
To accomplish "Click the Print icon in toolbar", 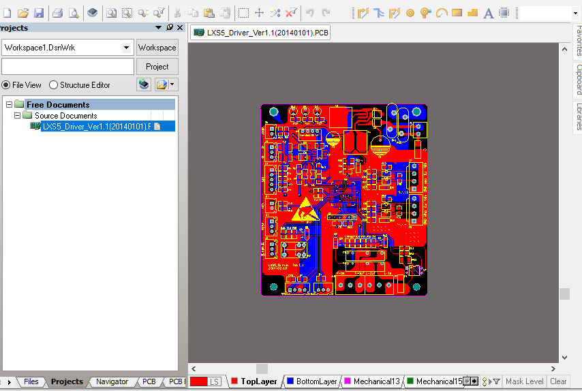I will point(57,13).
